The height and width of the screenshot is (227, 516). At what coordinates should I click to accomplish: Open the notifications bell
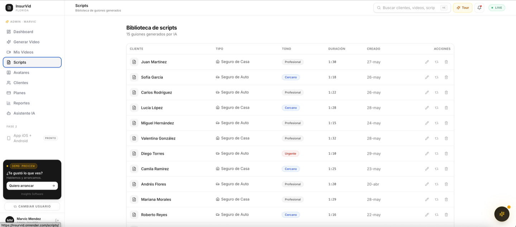pyautogui.click(x=479, y=8)
